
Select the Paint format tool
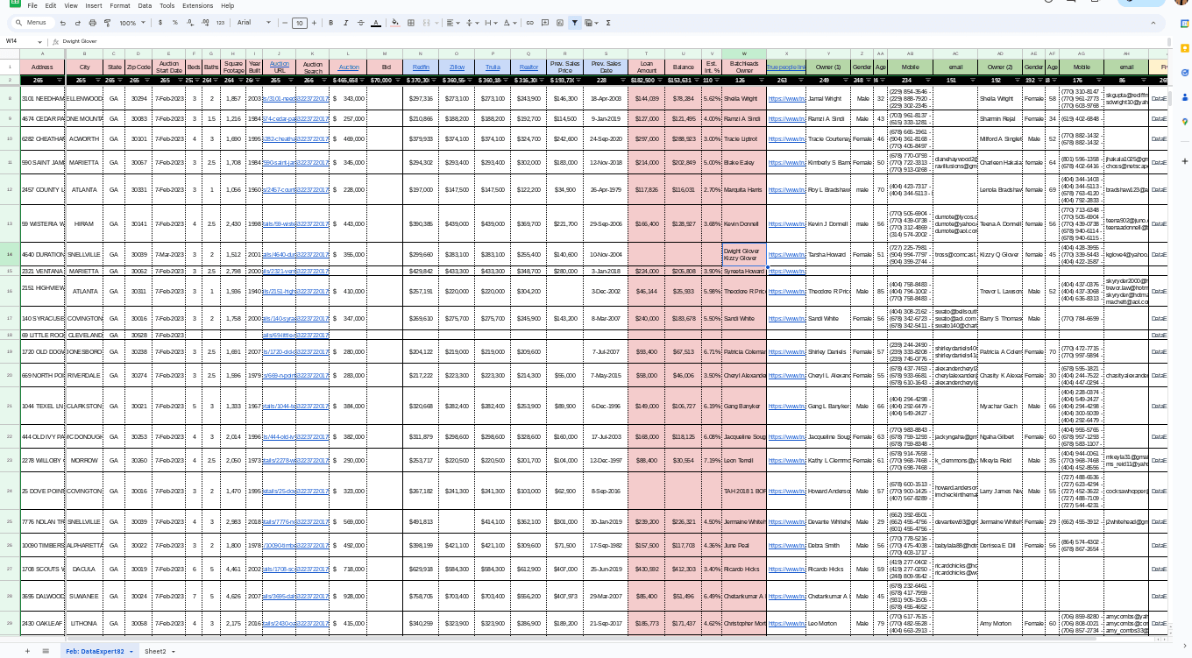click(x=106, y=23)
